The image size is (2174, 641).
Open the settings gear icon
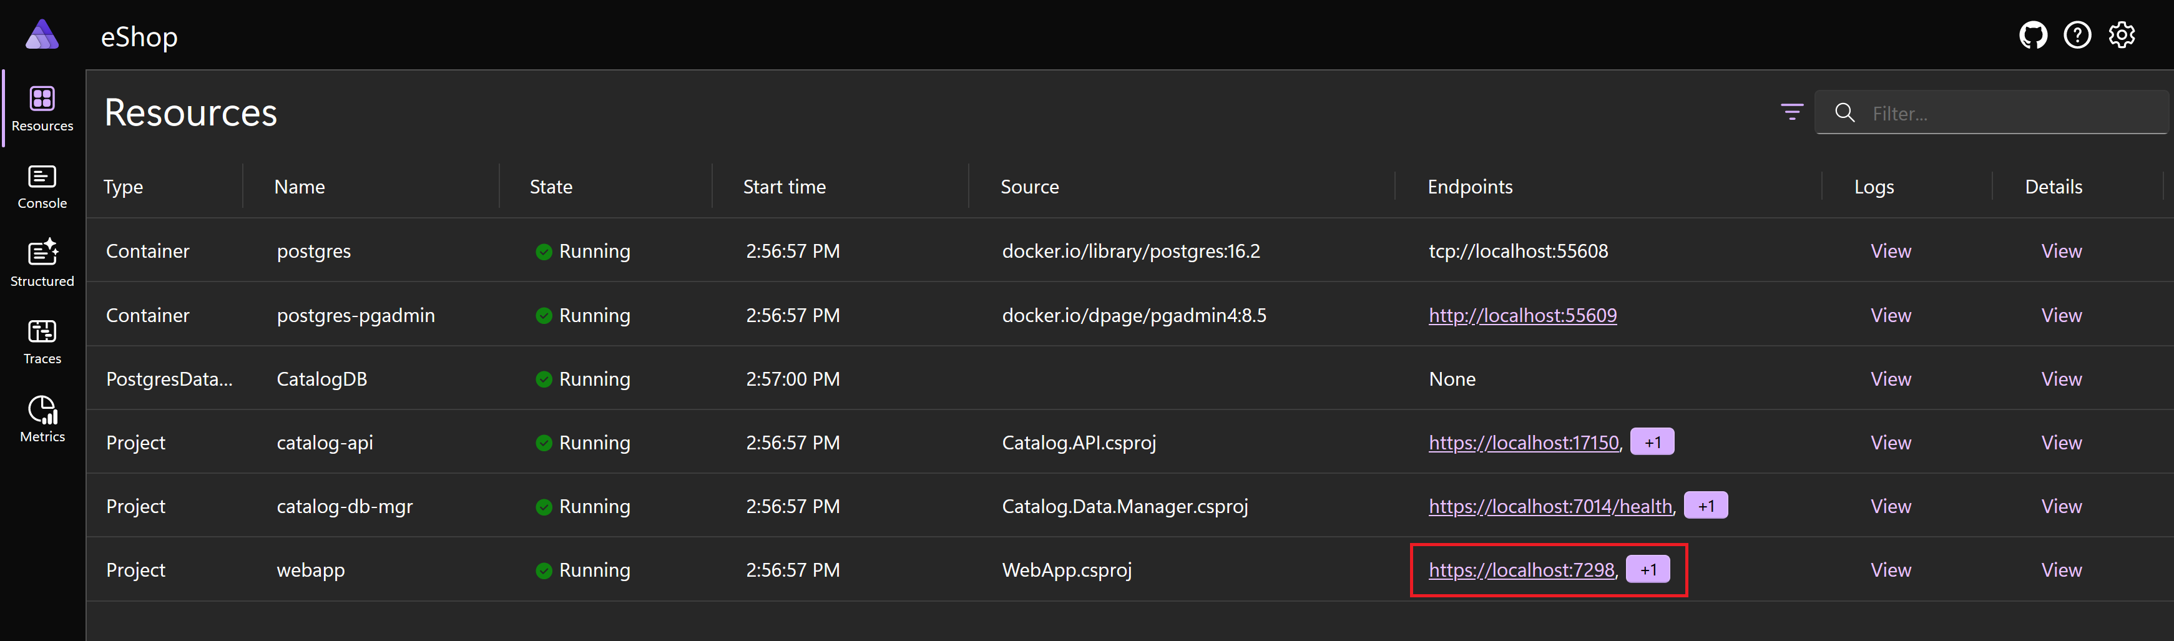[x=2122, y=36]
